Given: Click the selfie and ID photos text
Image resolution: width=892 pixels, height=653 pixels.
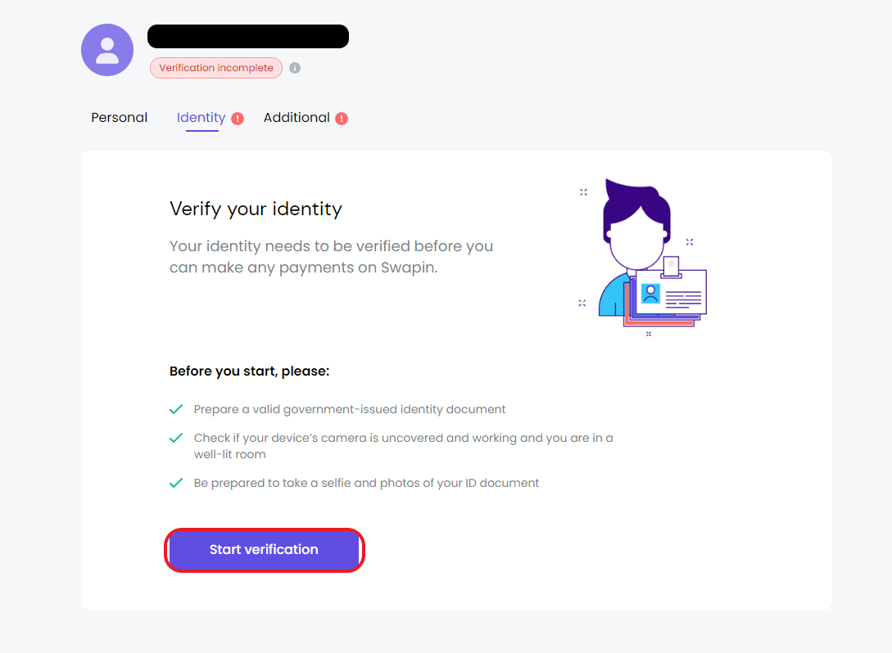Looking at the screenshot, I should pos(366,483).
